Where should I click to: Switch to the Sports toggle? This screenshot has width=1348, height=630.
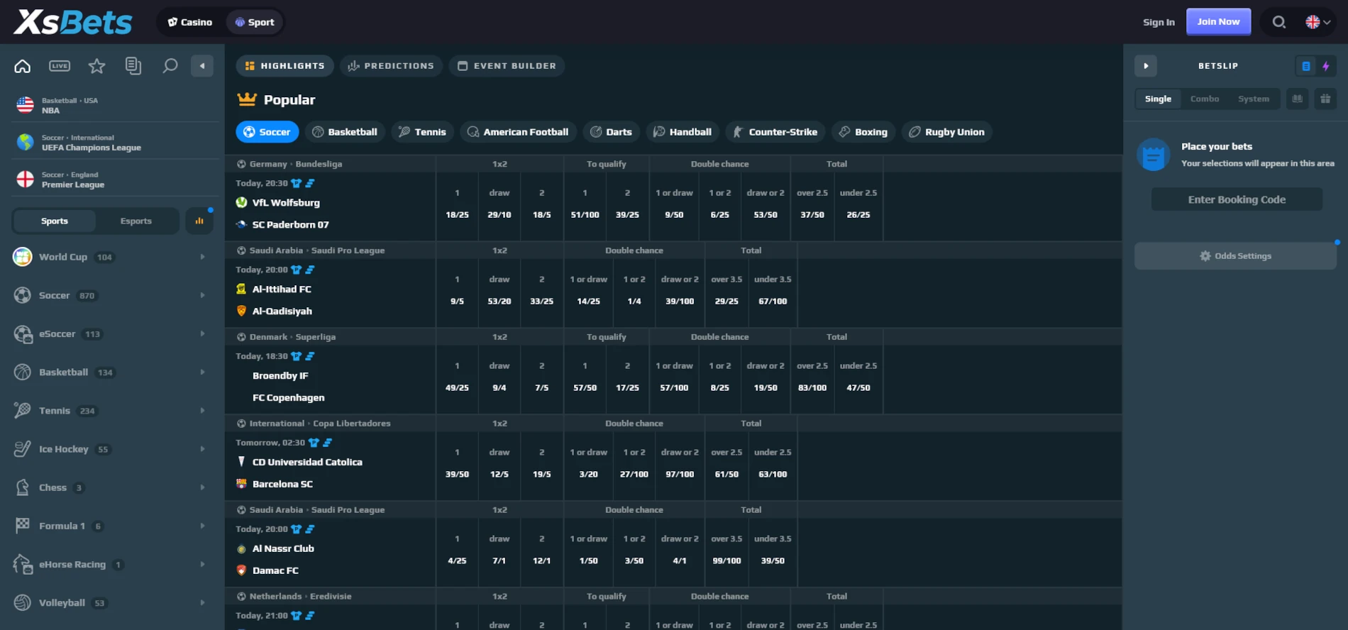(55, 221)
